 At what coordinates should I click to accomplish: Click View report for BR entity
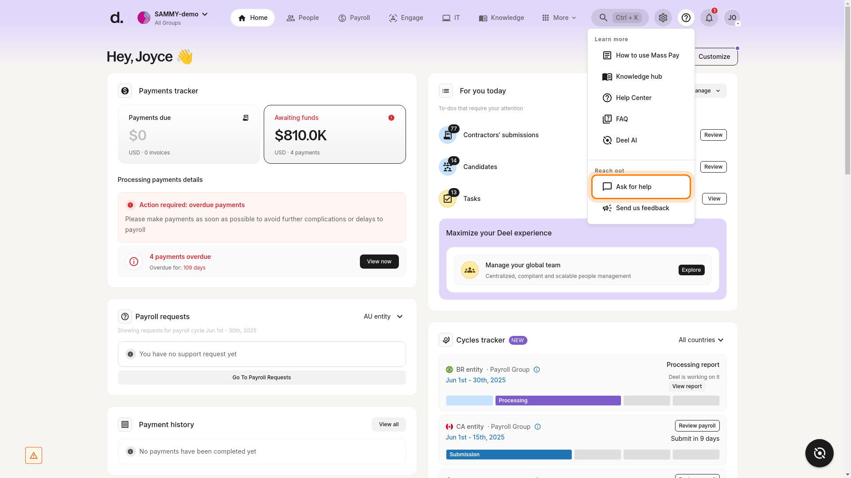687,386
